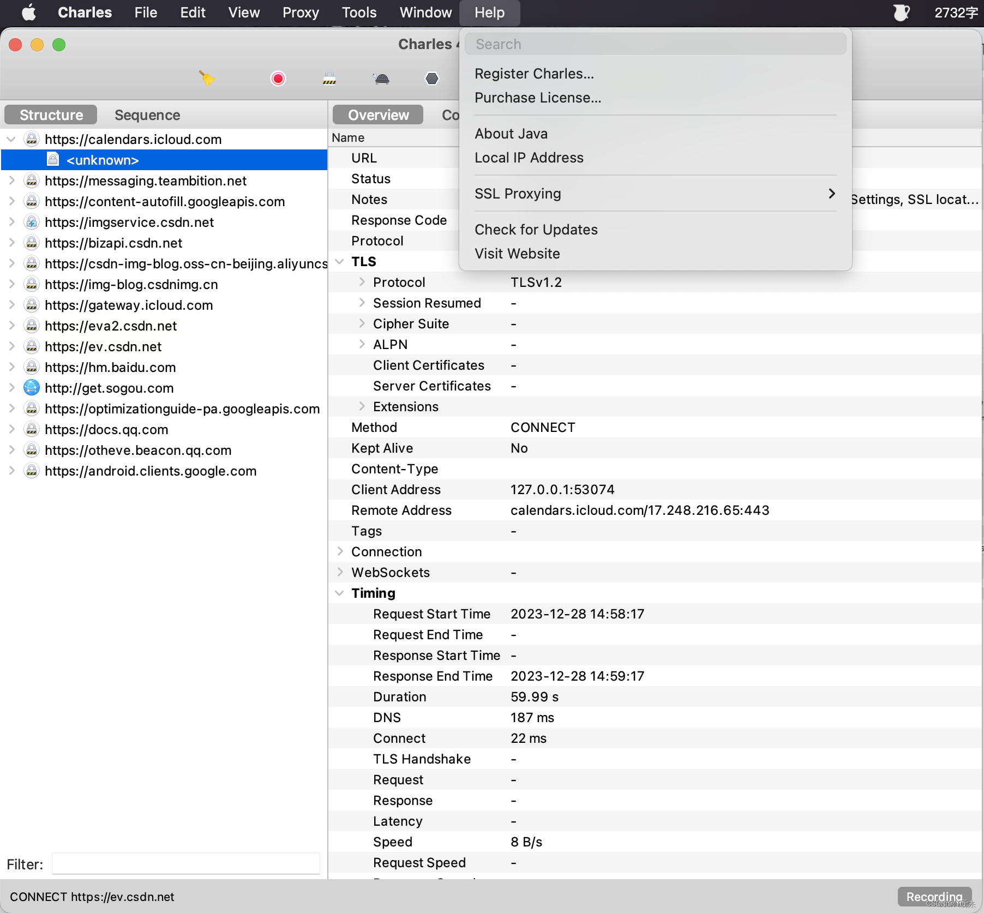Open the Tools menu
Screen dimensions: 984x913
pyautogui.click(x=359, y=12)
